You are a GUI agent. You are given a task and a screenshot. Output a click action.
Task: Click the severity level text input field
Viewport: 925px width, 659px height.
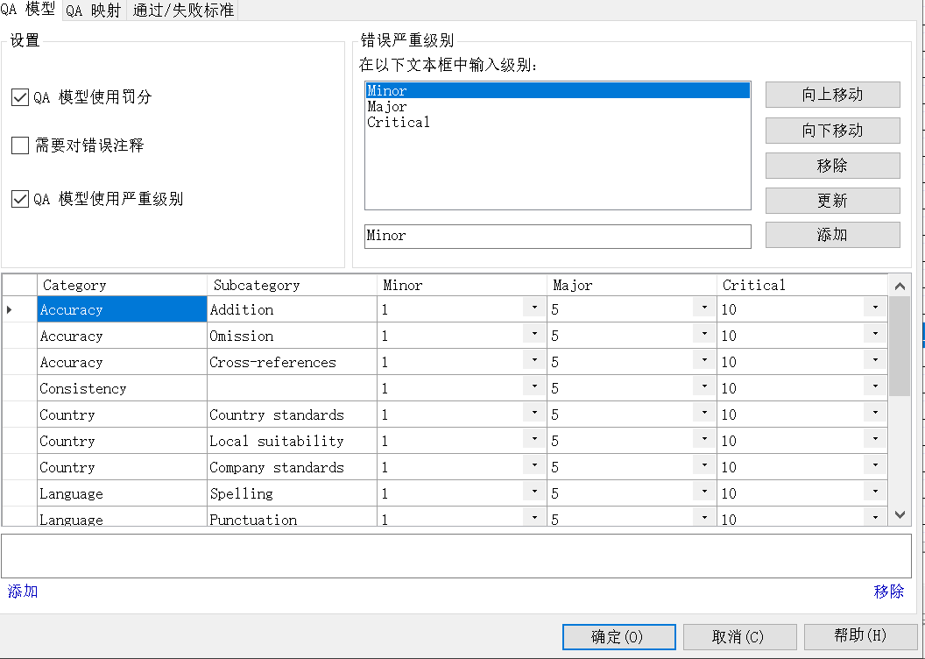557,236
